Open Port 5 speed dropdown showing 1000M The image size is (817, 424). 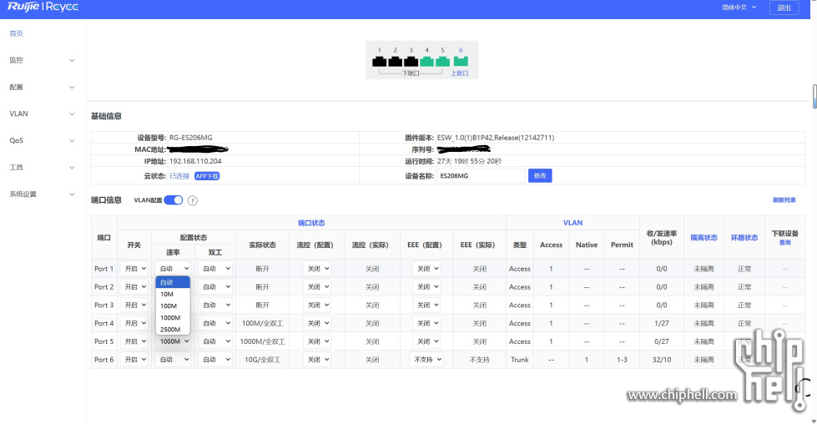(173, 341)
